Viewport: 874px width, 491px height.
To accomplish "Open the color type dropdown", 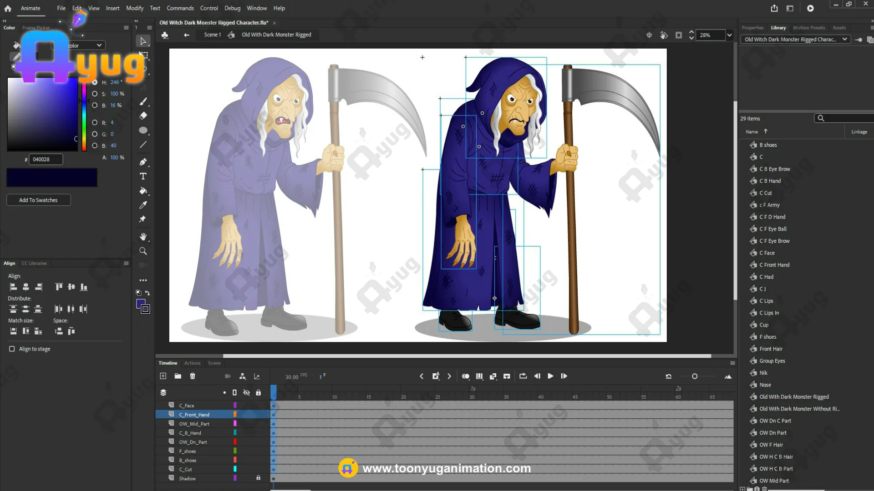I will 86,45.
